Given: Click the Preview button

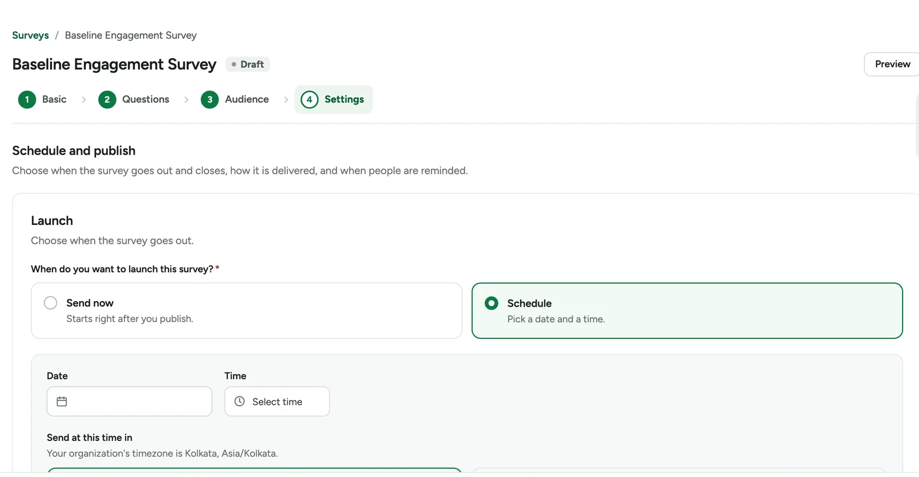Looking at the screenshot, I should point(892,64).
